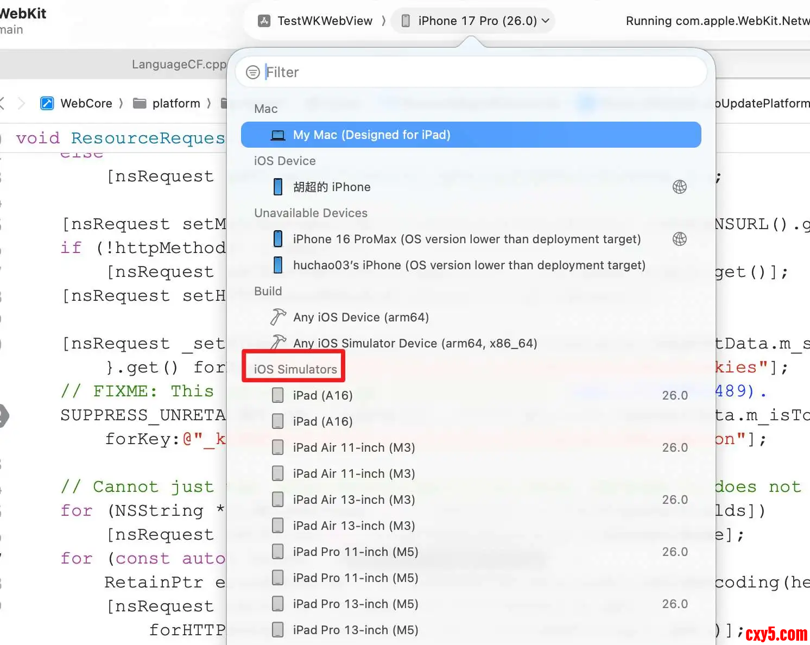The width and height of the screenshot is (810, 645).
Task: Click the filter options icon in search field
Action: click(252, 72)
